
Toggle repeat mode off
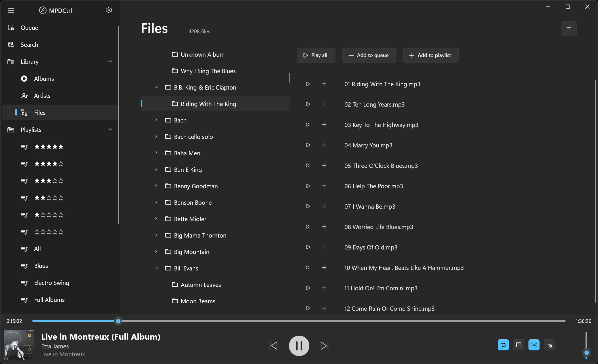point(503,345)
